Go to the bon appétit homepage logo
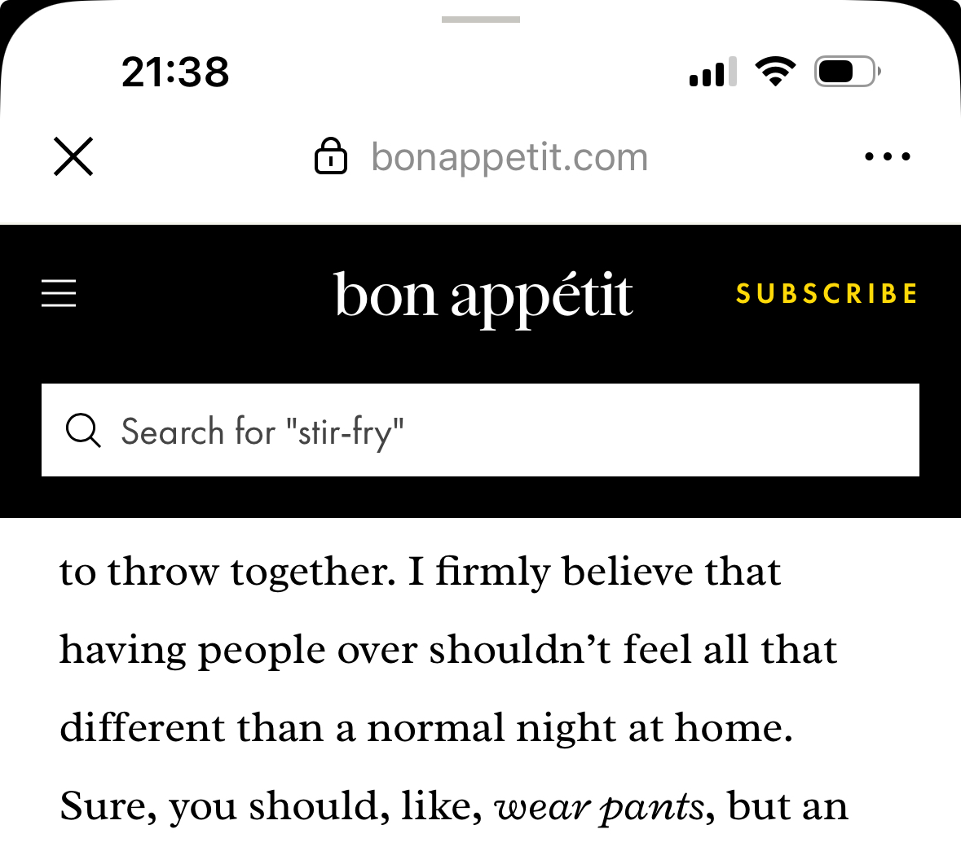This screenshot has width=961, height=860. click(x=483, y=295)
